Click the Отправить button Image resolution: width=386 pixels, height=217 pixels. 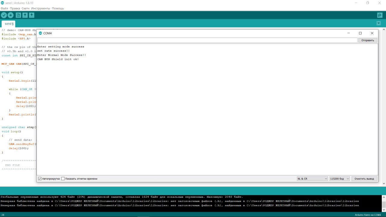(368, 40)
